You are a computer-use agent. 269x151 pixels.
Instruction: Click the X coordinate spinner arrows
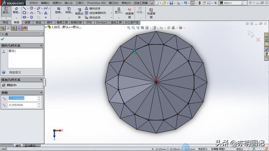(x=39, y=98)
